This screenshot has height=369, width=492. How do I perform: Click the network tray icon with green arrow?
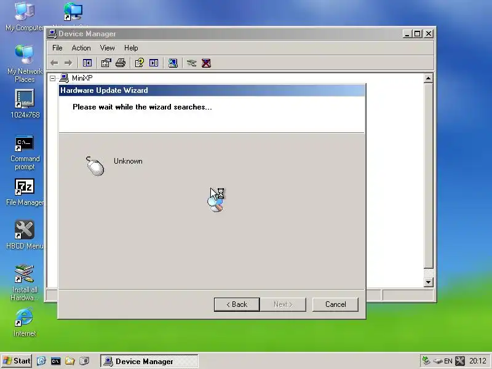coord(426,361)
